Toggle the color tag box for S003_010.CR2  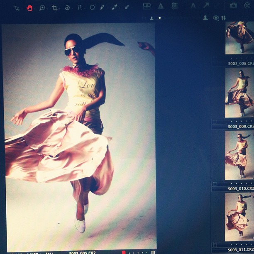(215, 184)
